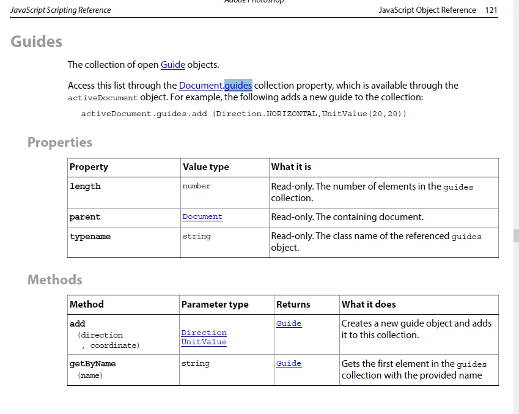Click the Methods section heading

click(x=55, y=279)
